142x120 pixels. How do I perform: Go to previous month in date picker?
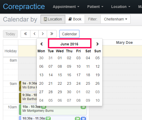(42, 44)
